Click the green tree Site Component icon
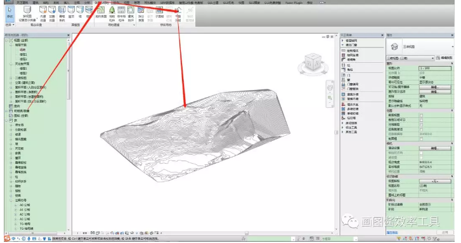The height and width of the screenshot is (243, 461). [x=112, y=10]
